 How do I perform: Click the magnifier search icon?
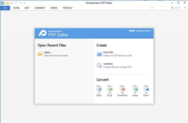click(x=172, y=8)
